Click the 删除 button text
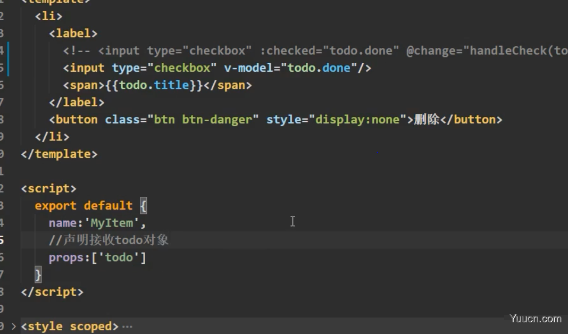Screen dimensions: 568x334 click(427, 119)
